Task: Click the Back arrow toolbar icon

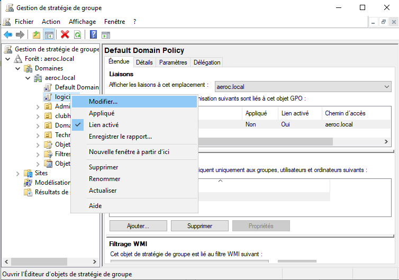Action: click(x=8, y=35)
